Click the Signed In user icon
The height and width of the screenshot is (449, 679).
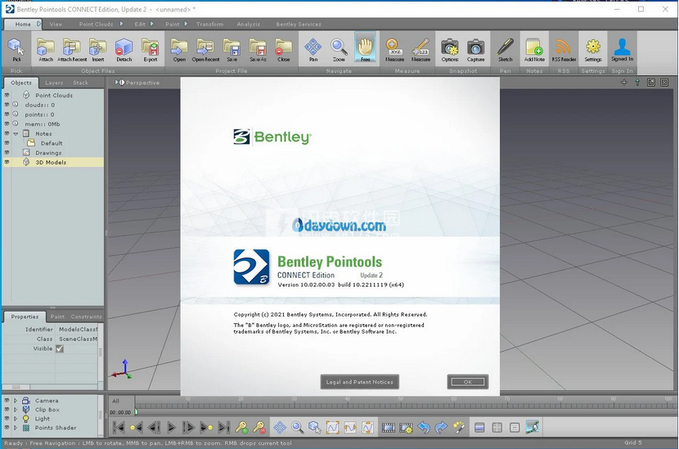[623, 49]
